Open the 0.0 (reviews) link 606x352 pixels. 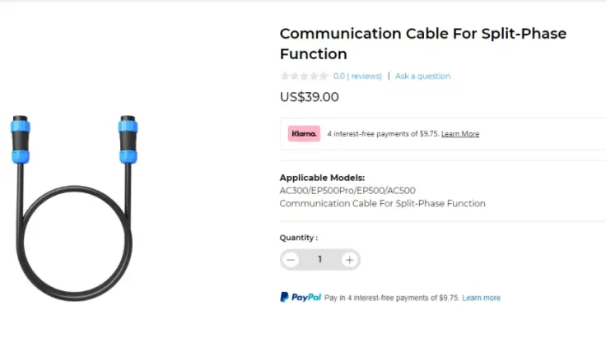(357, 76)
